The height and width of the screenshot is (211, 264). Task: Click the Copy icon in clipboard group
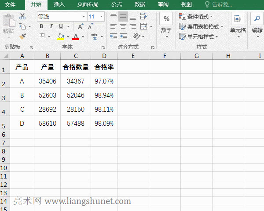22,26
